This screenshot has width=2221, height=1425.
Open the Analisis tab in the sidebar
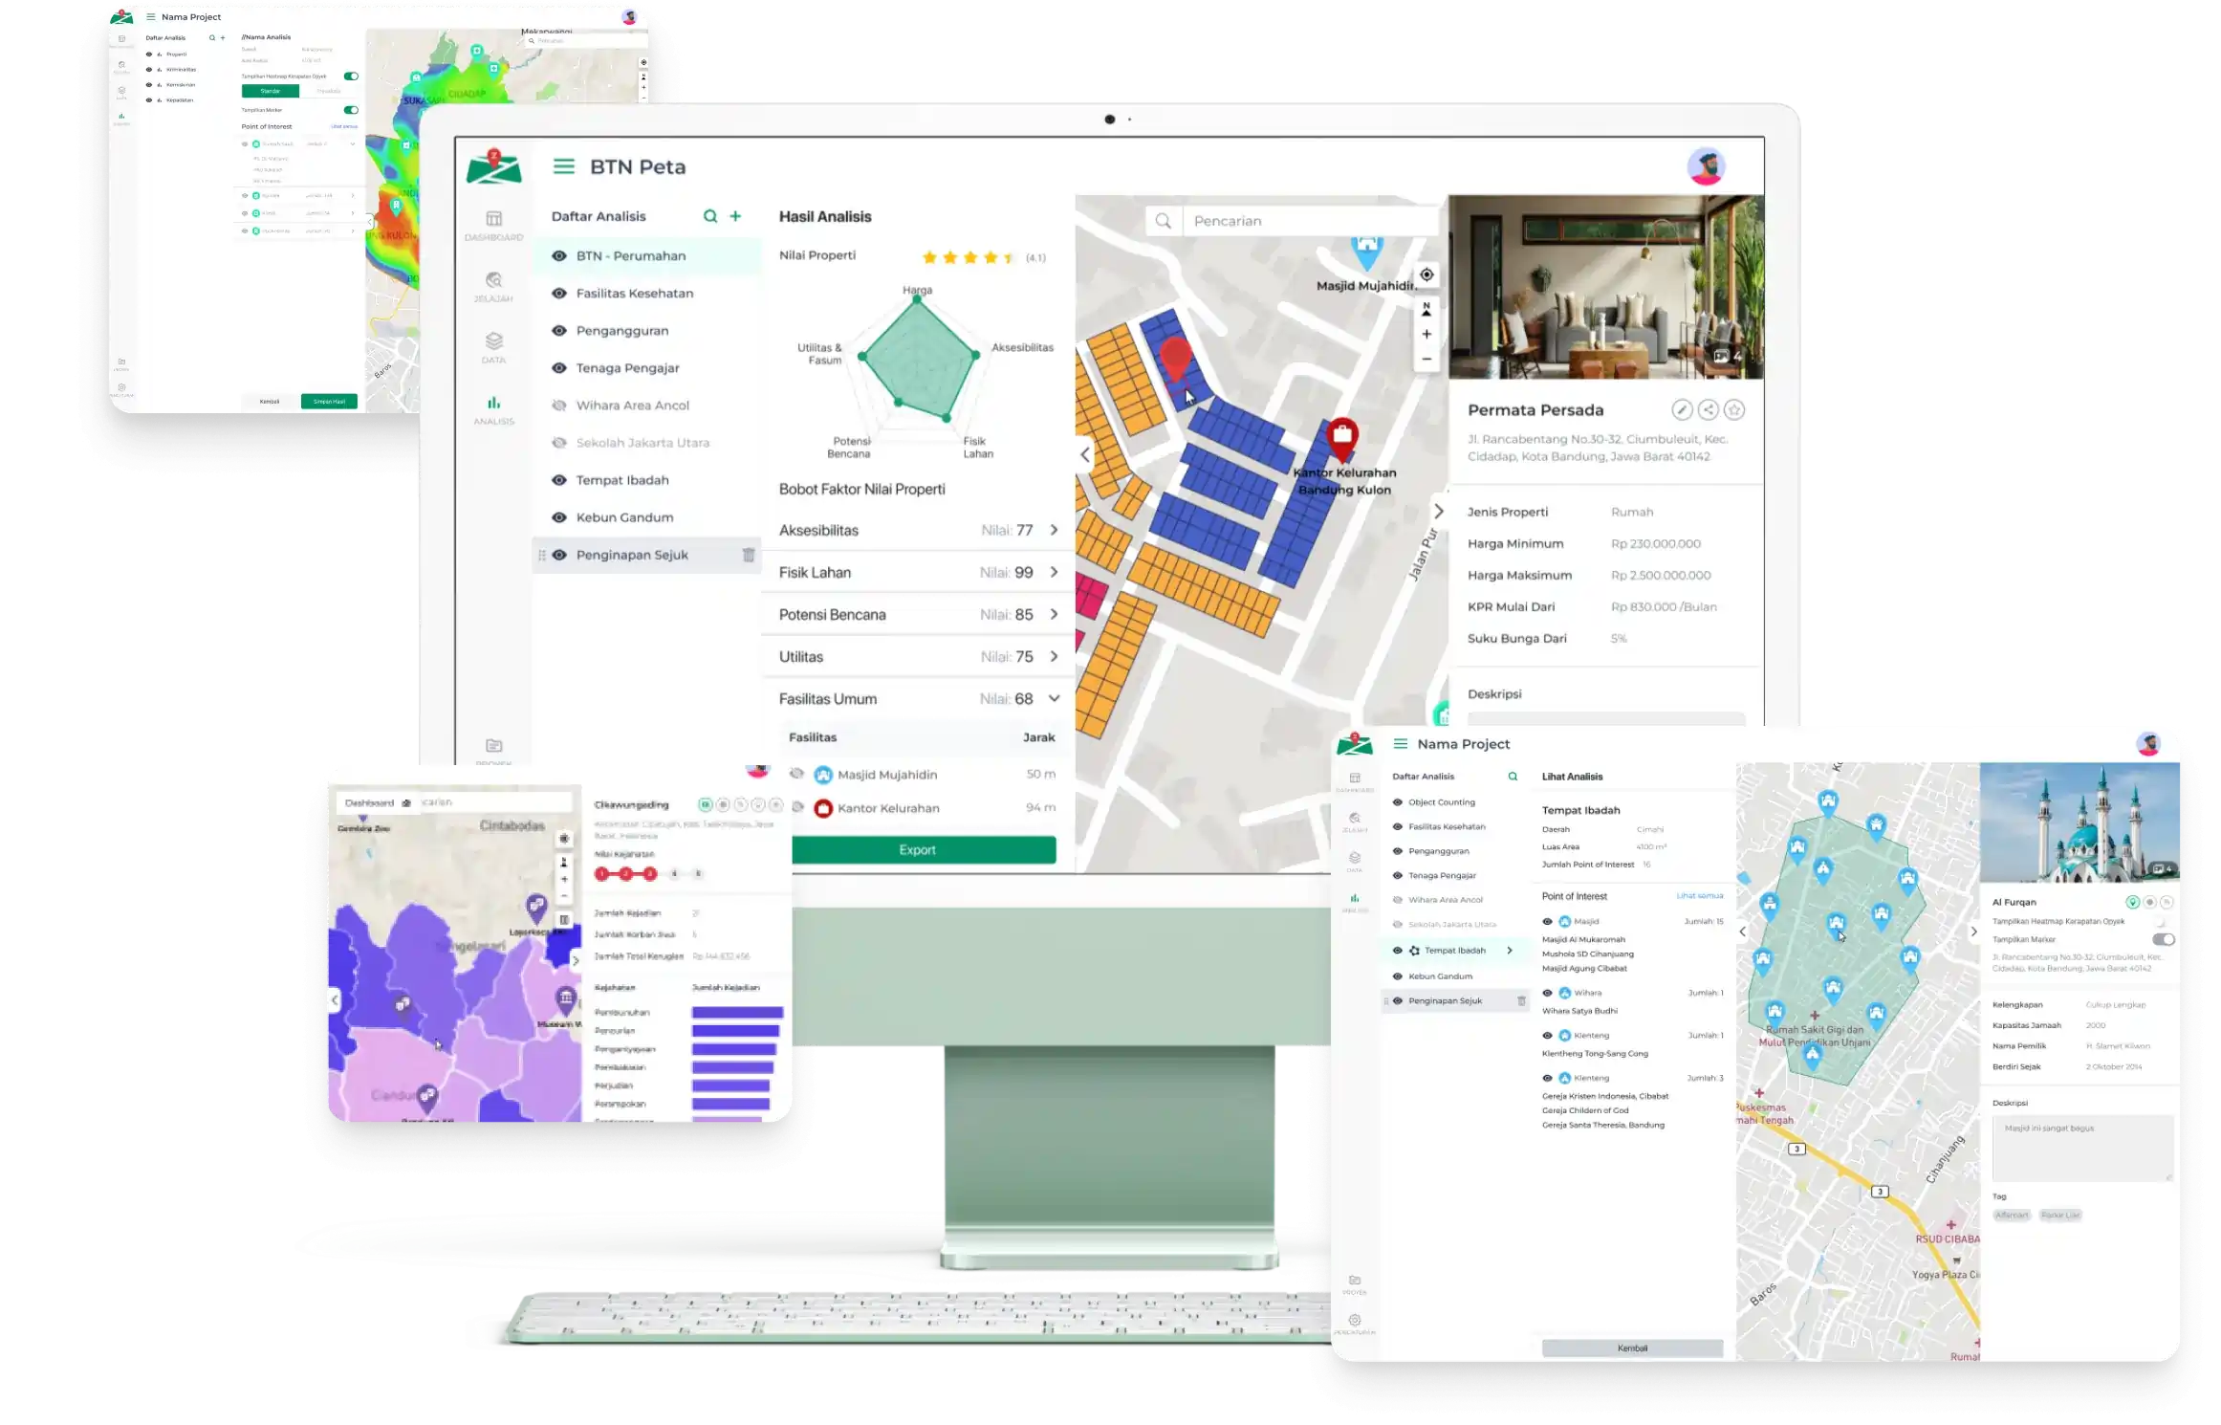click(x=493, y=409)
